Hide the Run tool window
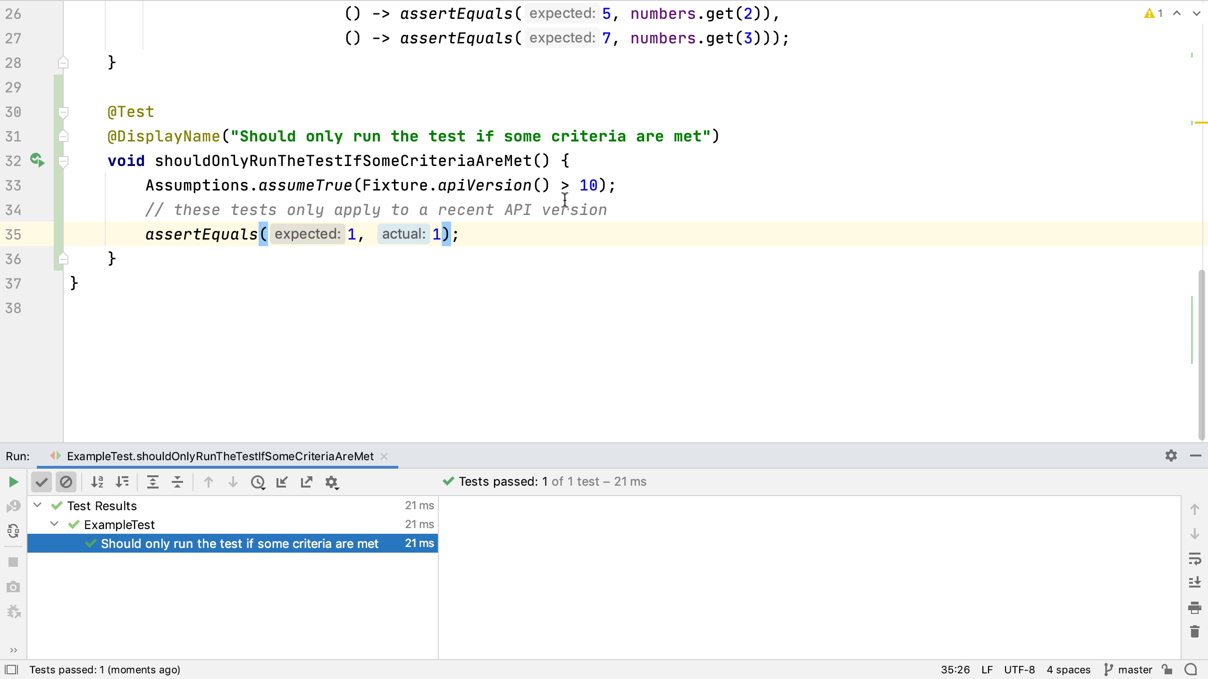This screenshot has height=679, width=1208. click(x=1195, y=455)
